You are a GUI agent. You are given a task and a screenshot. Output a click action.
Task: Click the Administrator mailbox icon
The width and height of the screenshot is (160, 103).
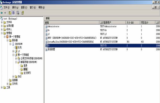46,26
